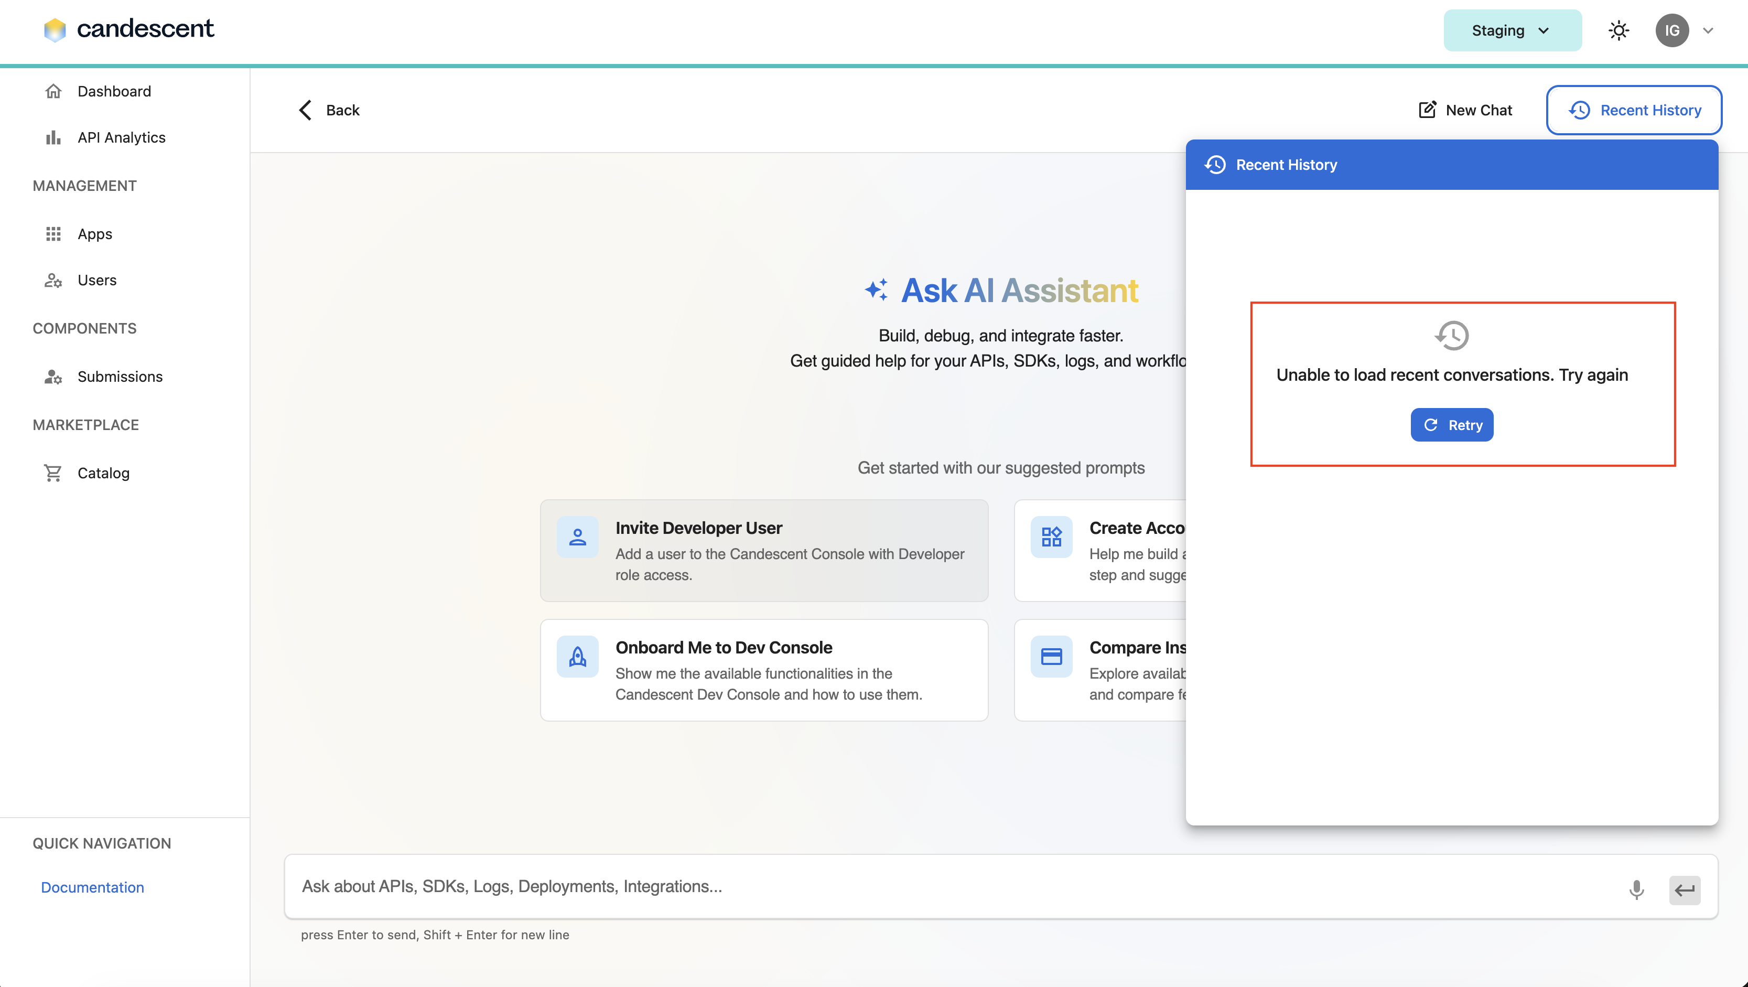Screen dimensions: 1748x987
Task: Retry loading recent conversations
Action: [1451, 425]
